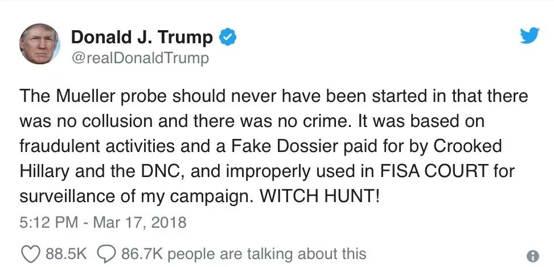Click the blue verified checkmark badge
Screen dimensions: 554x267
[x=228, y=38]
